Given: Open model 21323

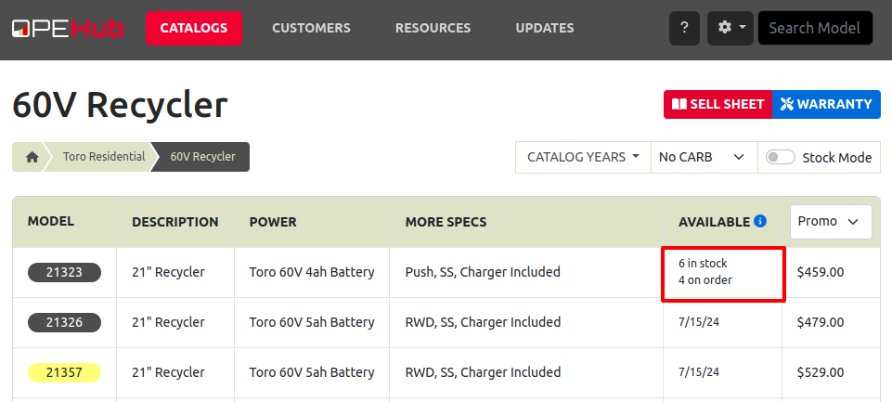Looking at the screenshot, I should [x=64, y=272].
